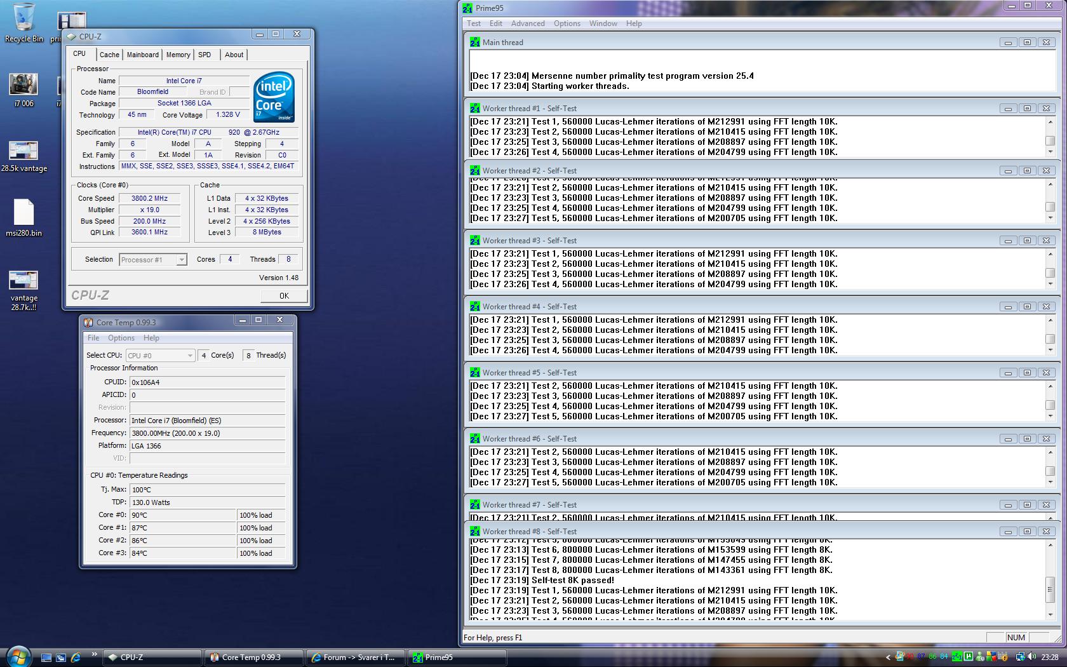Click the Worker thread #8 window icon
This screenshot has width=1067, height=667.
coord(474,531)
